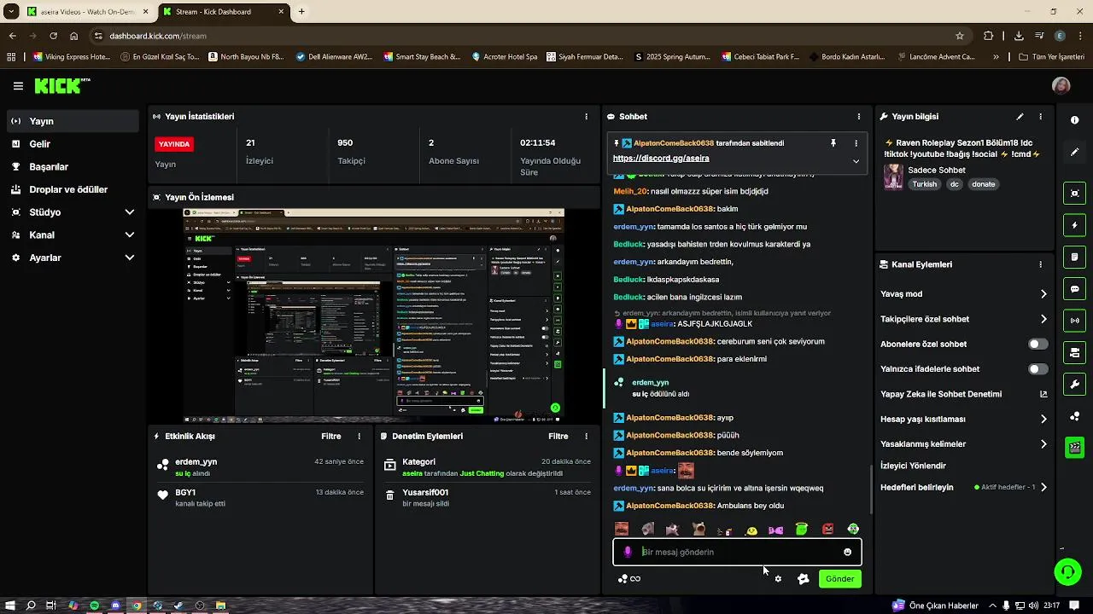Open three-dot menu of pinned message
1093x614 pixels.
click(x=856, y=143)
